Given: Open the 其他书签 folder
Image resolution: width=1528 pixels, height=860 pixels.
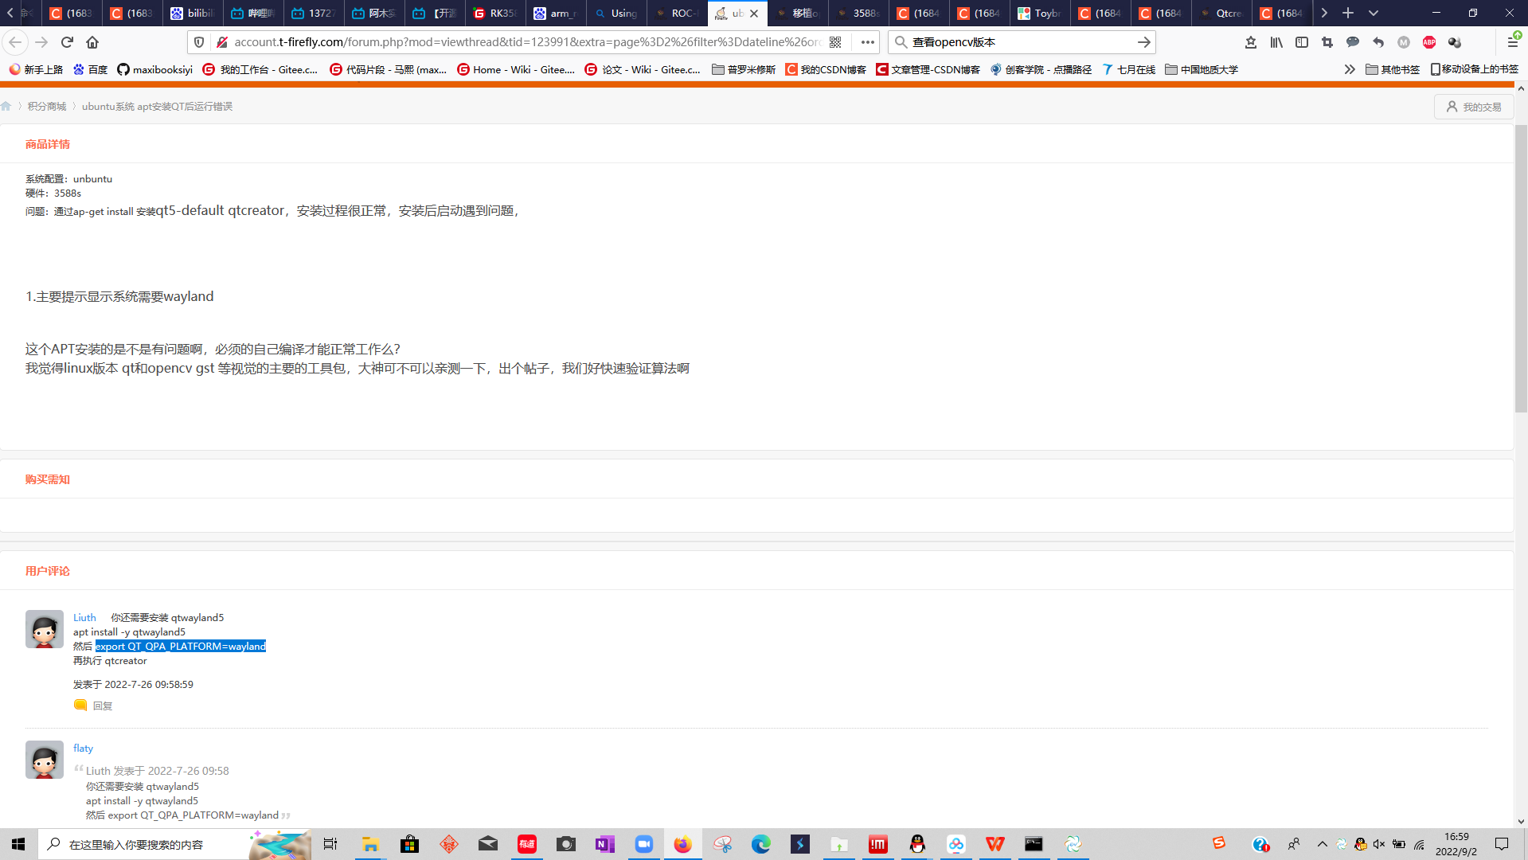Looking at the screenshot, I should coord(1393,69).
